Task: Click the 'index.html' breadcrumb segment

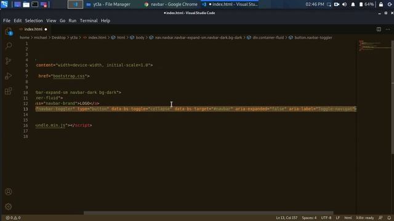Action: click(97, 37)
